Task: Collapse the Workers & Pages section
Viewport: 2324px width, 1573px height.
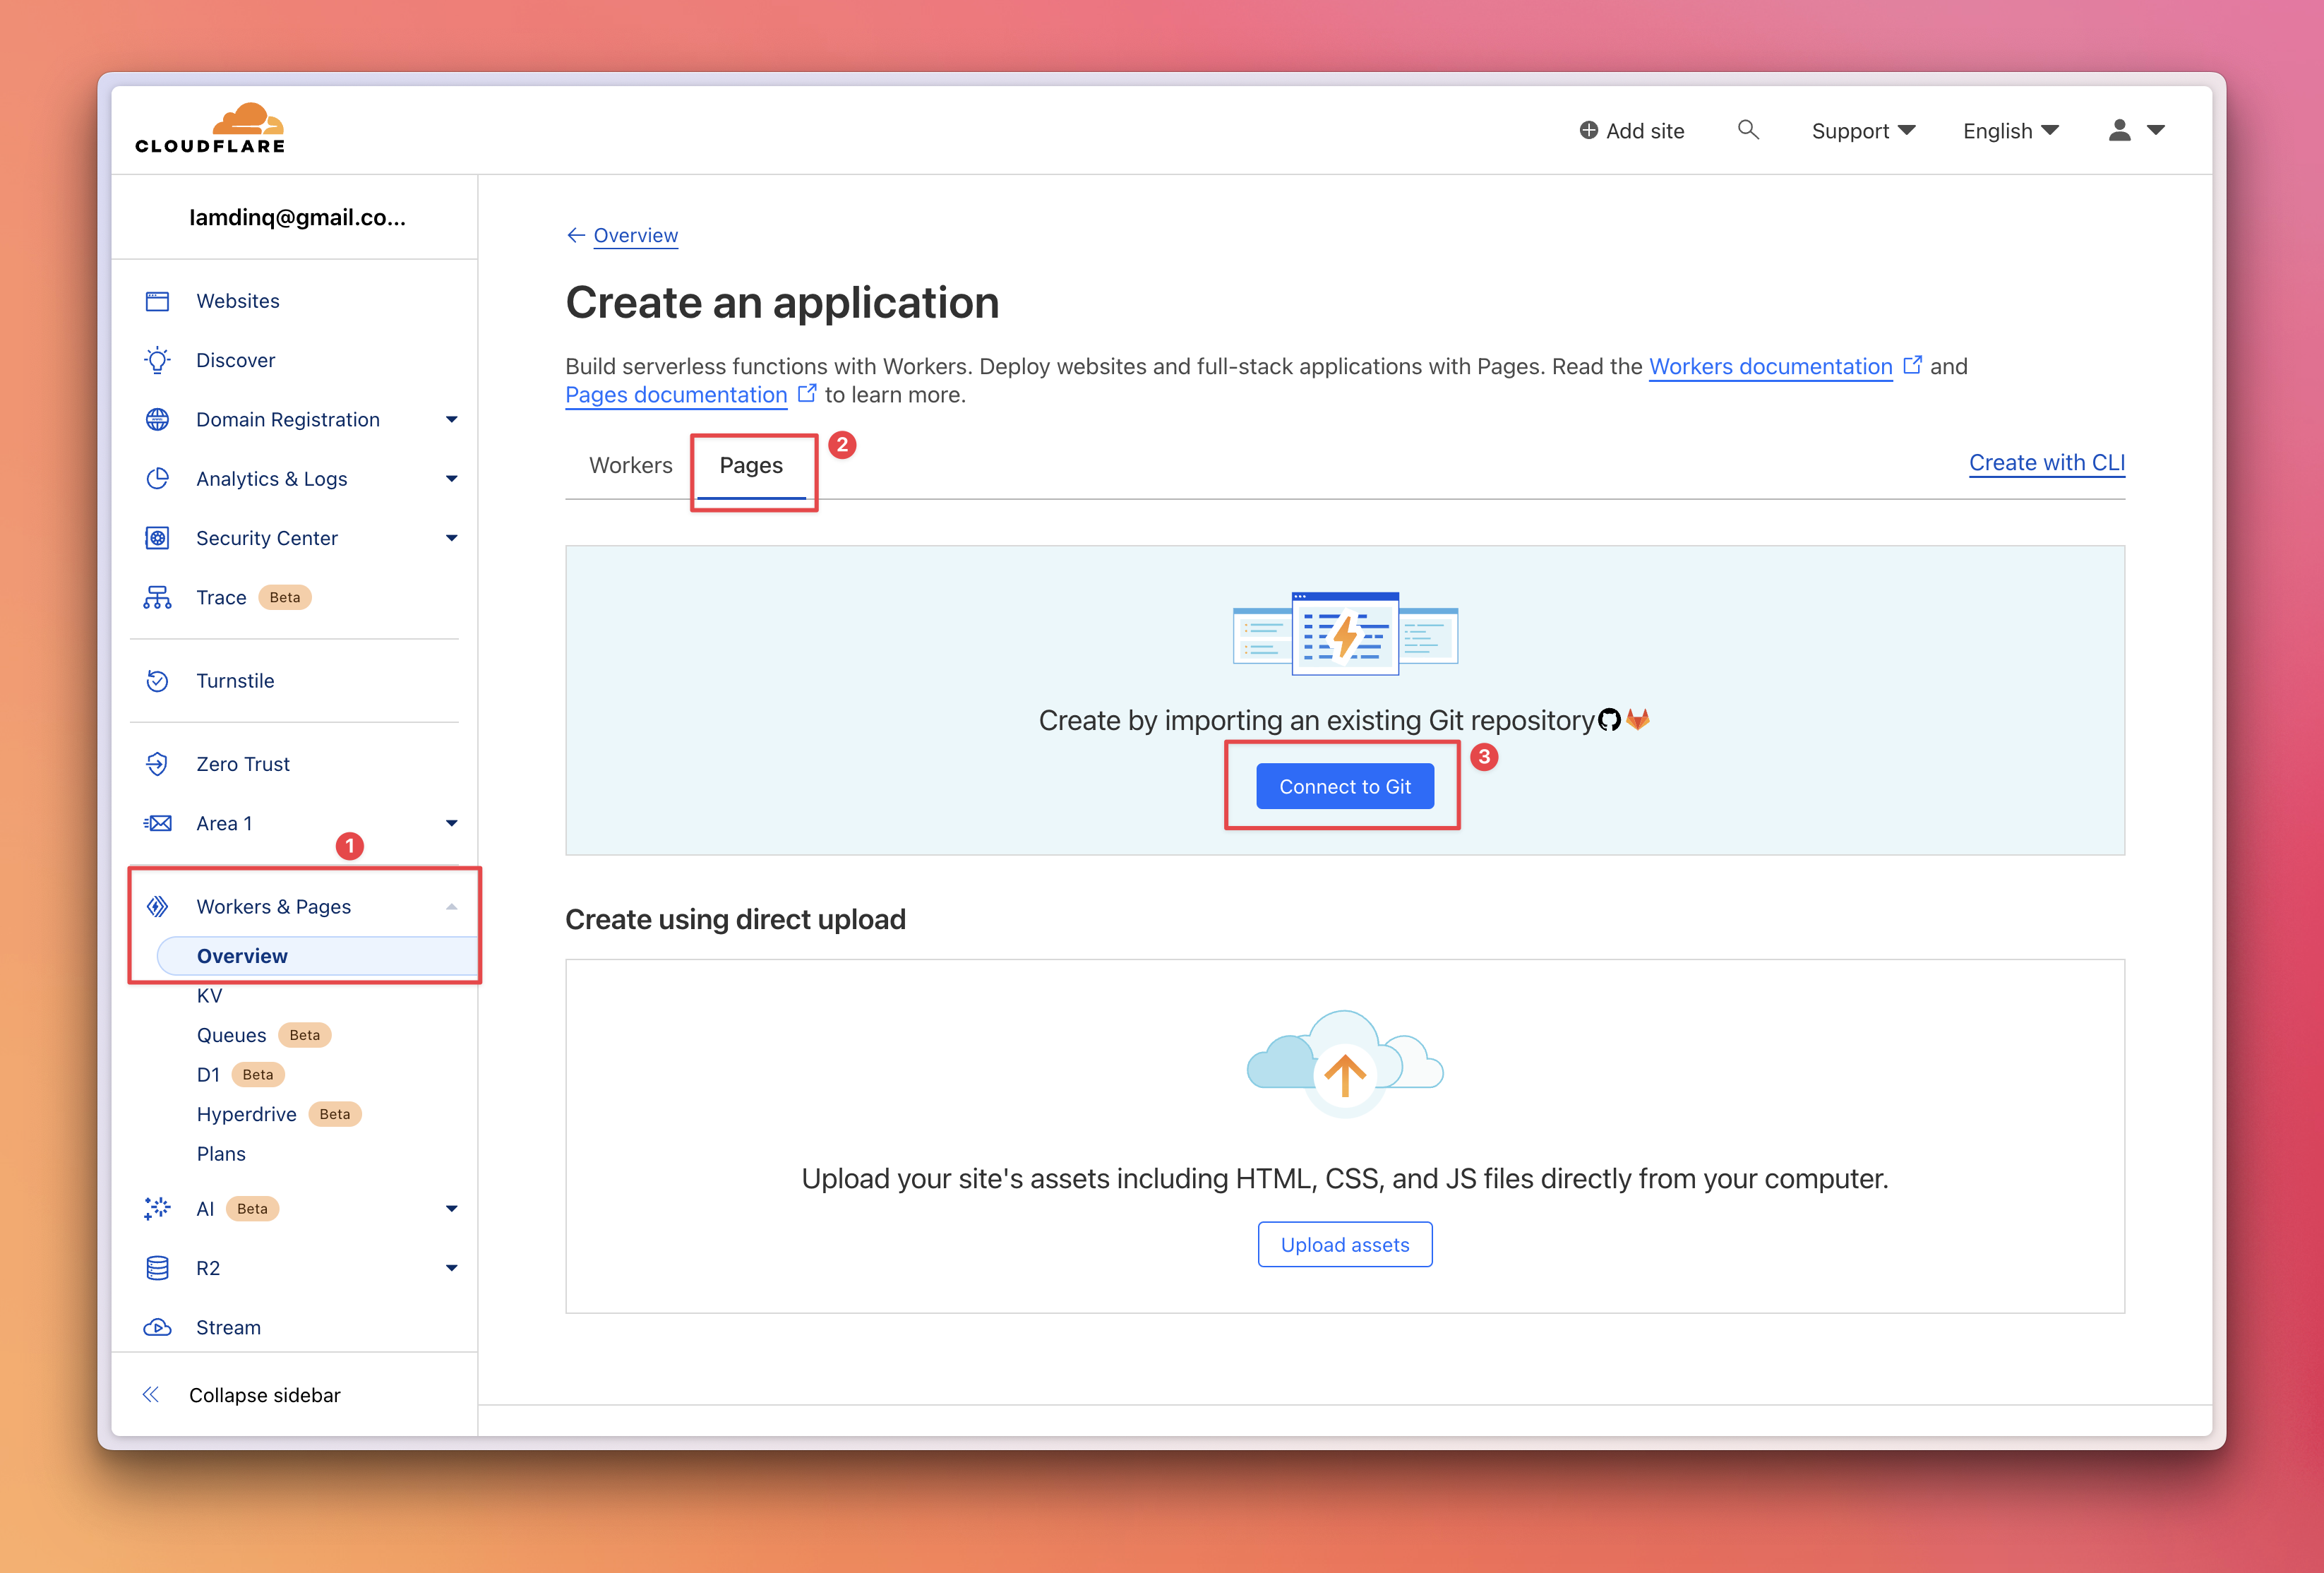Action: click(451, 907)
